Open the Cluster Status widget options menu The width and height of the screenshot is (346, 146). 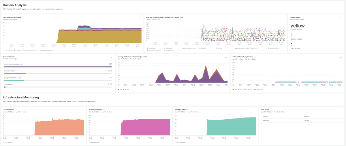(x=341, y=17)
